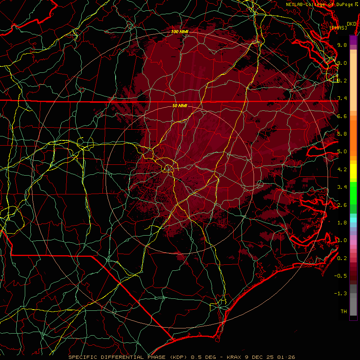The width and height of the screenshot is (360, 360).
Task: Click the 01:26 timestamp in caption
Action: point(286,357)
